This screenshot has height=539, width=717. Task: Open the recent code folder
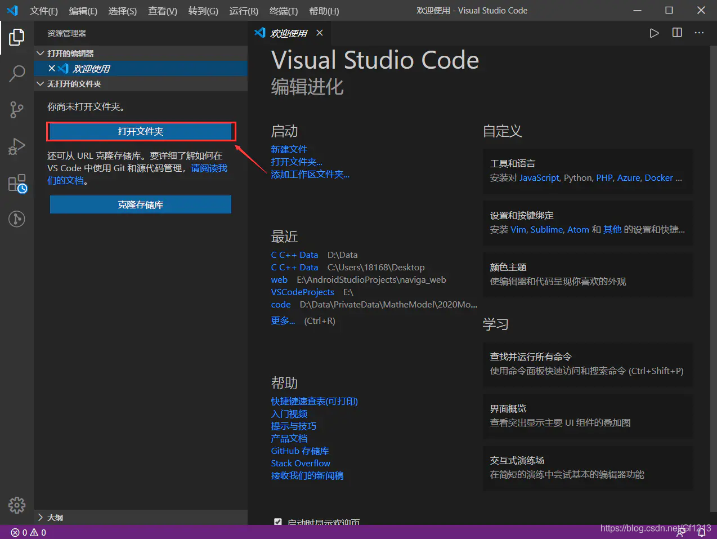(x=281, y=305)
